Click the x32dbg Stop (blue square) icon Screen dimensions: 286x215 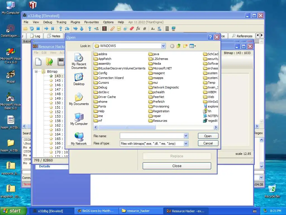point(38,29)
